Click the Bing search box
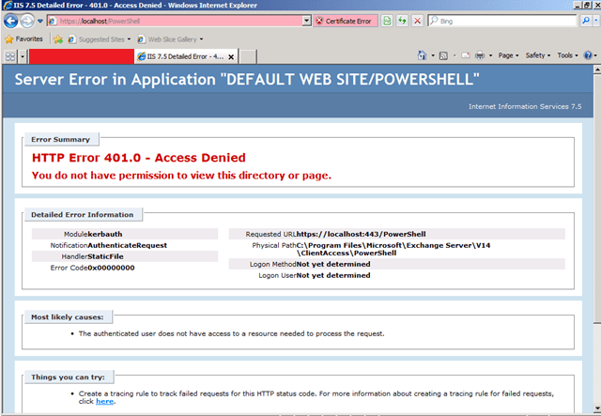Screen dimensions: 601x416 501,21
